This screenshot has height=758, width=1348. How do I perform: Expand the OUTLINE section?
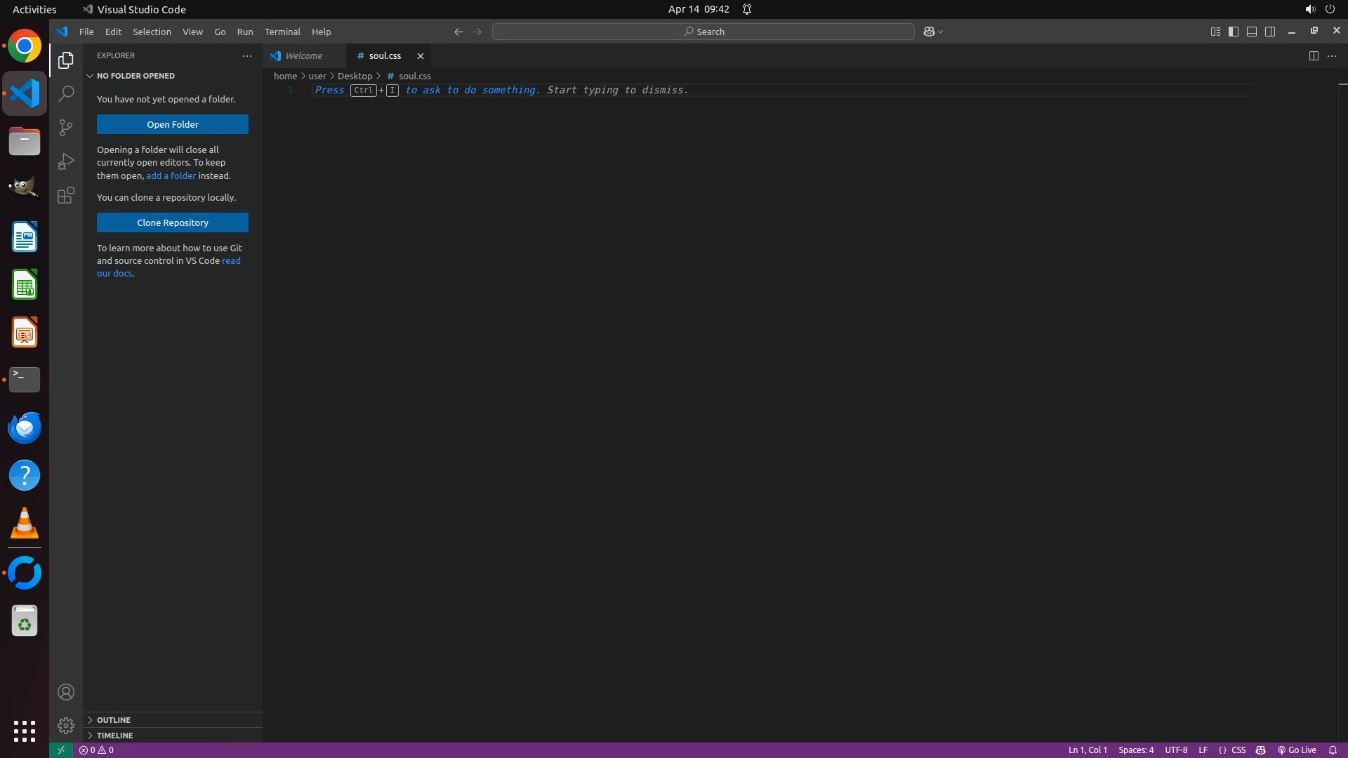pyautogui.click(x=114, y=719)
